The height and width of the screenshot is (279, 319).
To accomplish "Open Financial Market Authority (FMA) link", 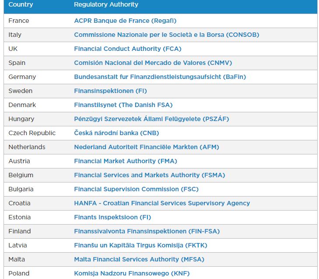I will tap(126, 161).
